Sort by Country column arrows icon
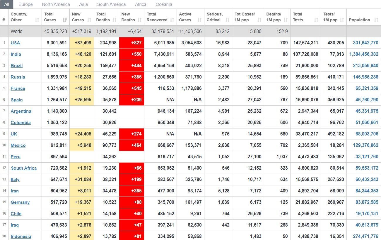Screen dimensions: 381x240 pyautogui.click(x=37, y=20)
